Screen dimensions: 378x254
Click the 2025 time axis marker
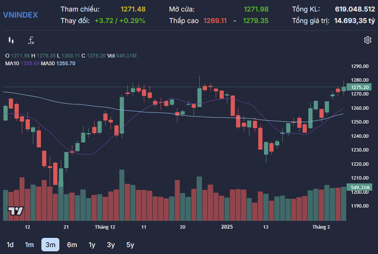click(227, 227)
